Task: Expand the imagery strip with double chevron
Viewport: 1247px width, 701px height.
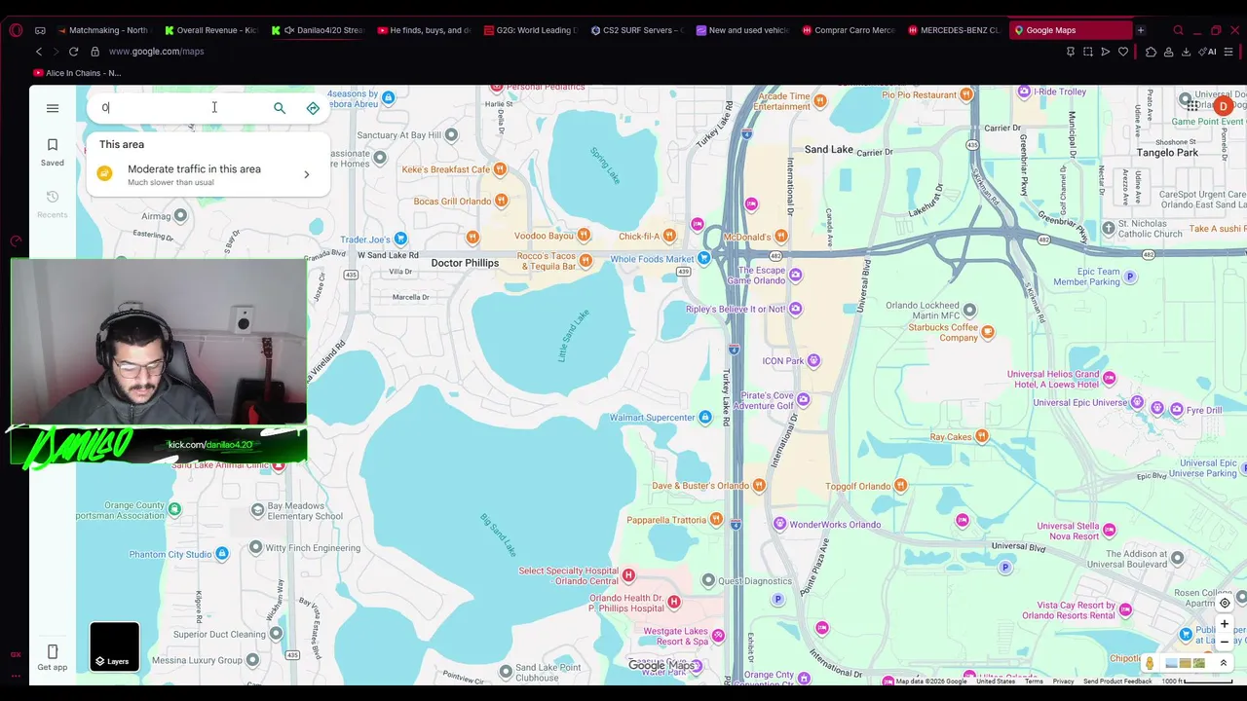Action: [1224, 663]
